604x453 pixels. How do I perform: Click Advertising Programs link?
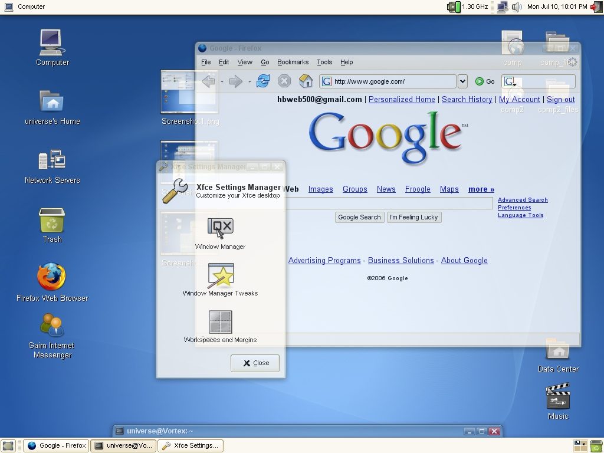click(x=324, y=260)
